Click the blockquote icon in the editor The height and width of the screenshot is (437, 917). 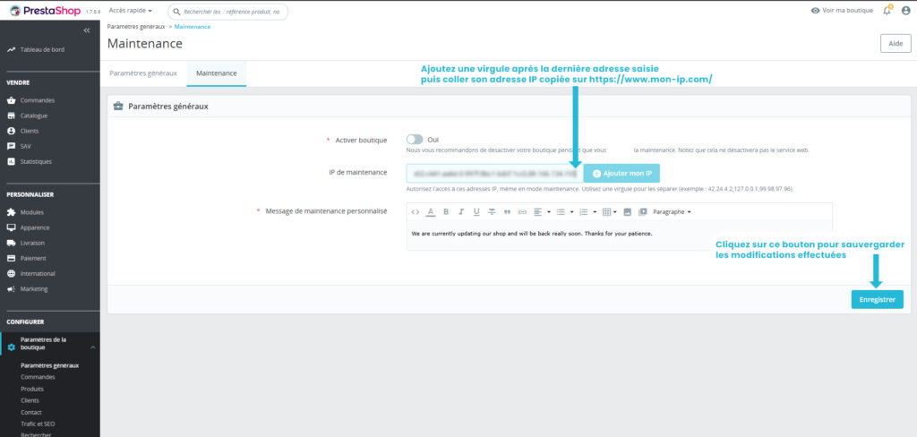[x=507, y=211]
